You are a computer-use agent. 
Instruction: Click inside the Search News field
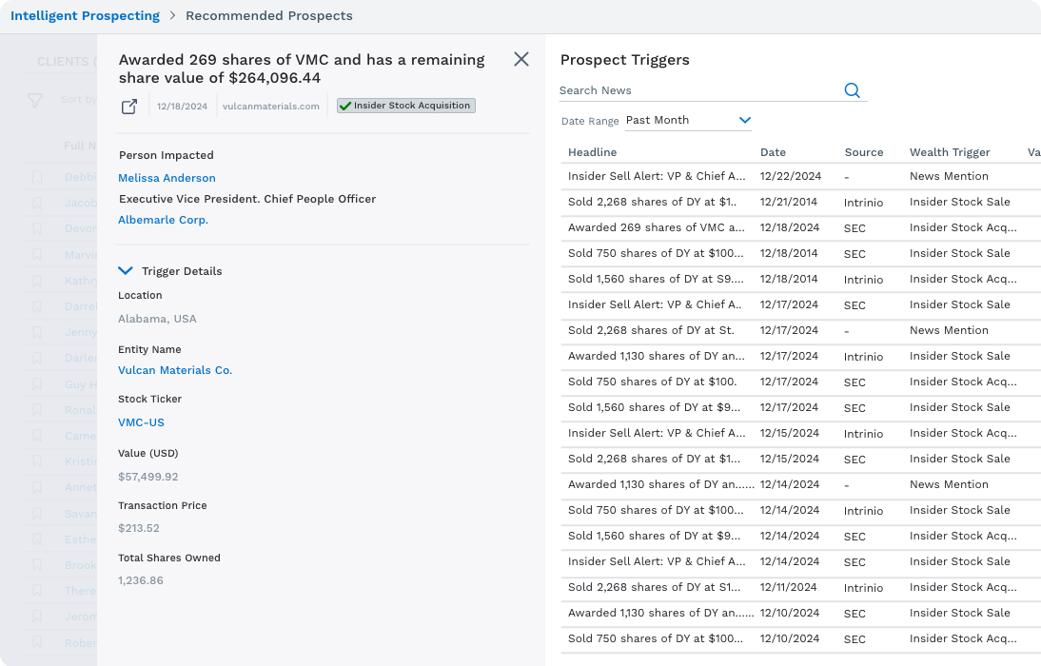(666, 89)
